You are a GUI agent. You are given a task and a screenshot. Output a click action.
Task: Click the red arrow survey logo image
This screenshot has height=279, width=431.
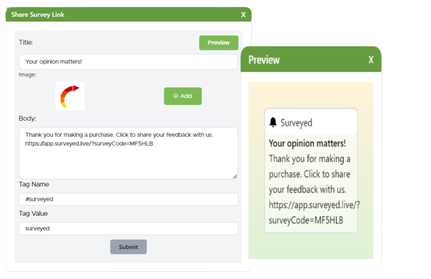coord(70,96)
